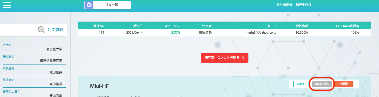Click the 受注日 column header
The width and height of the screenshot is (379, 97).
click(x=138, y=26)
